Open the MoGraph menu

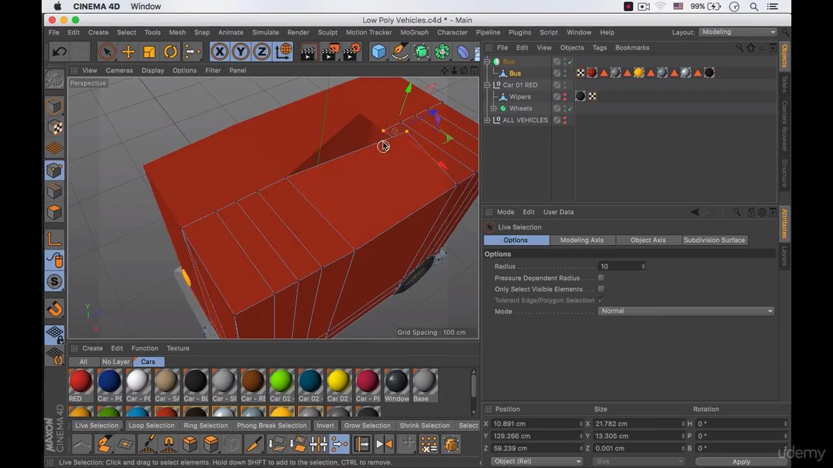tap(414, 32)
